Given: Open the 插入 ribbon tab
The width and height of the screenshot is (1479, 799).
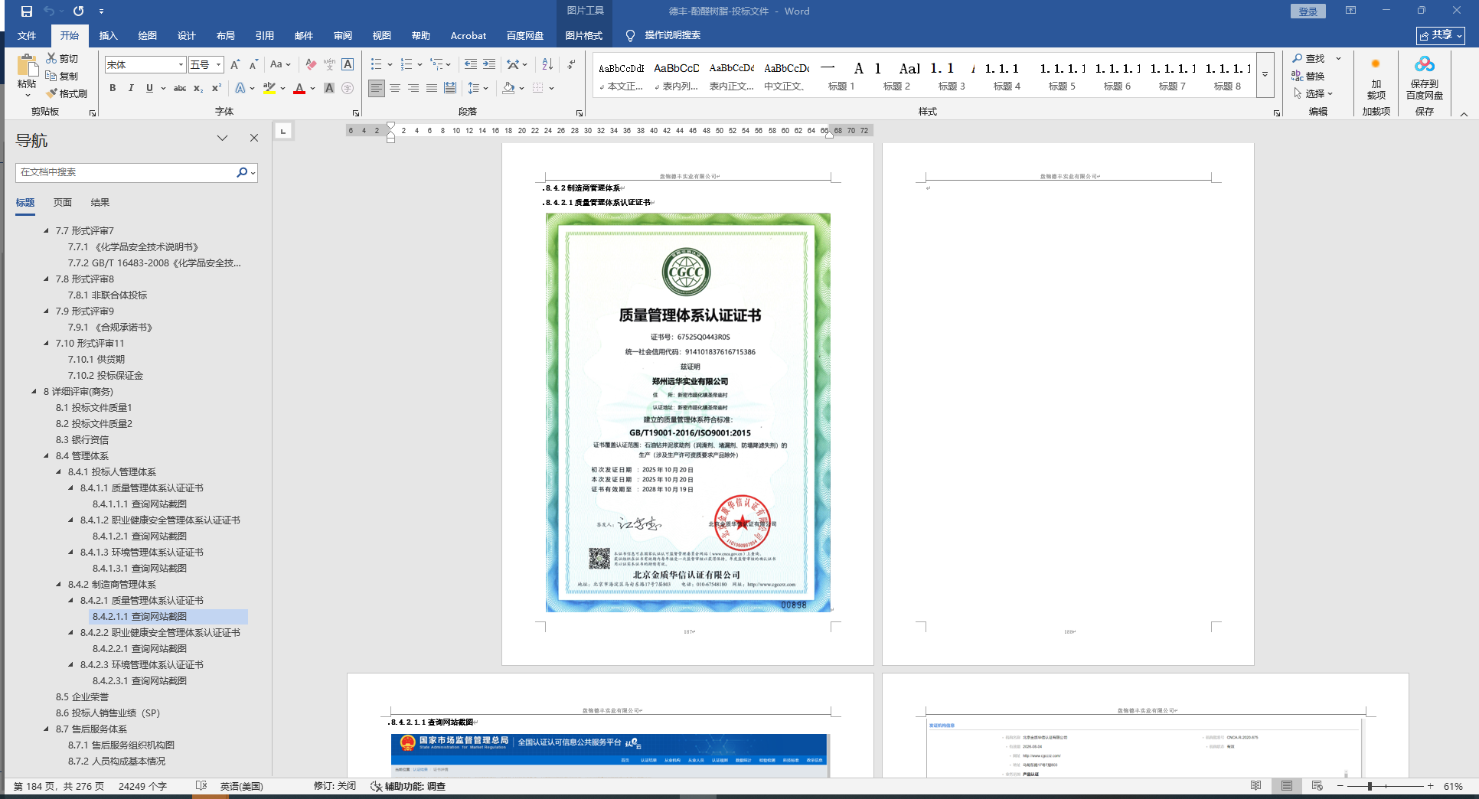Looking at the screenshot, I should (108, 36).
